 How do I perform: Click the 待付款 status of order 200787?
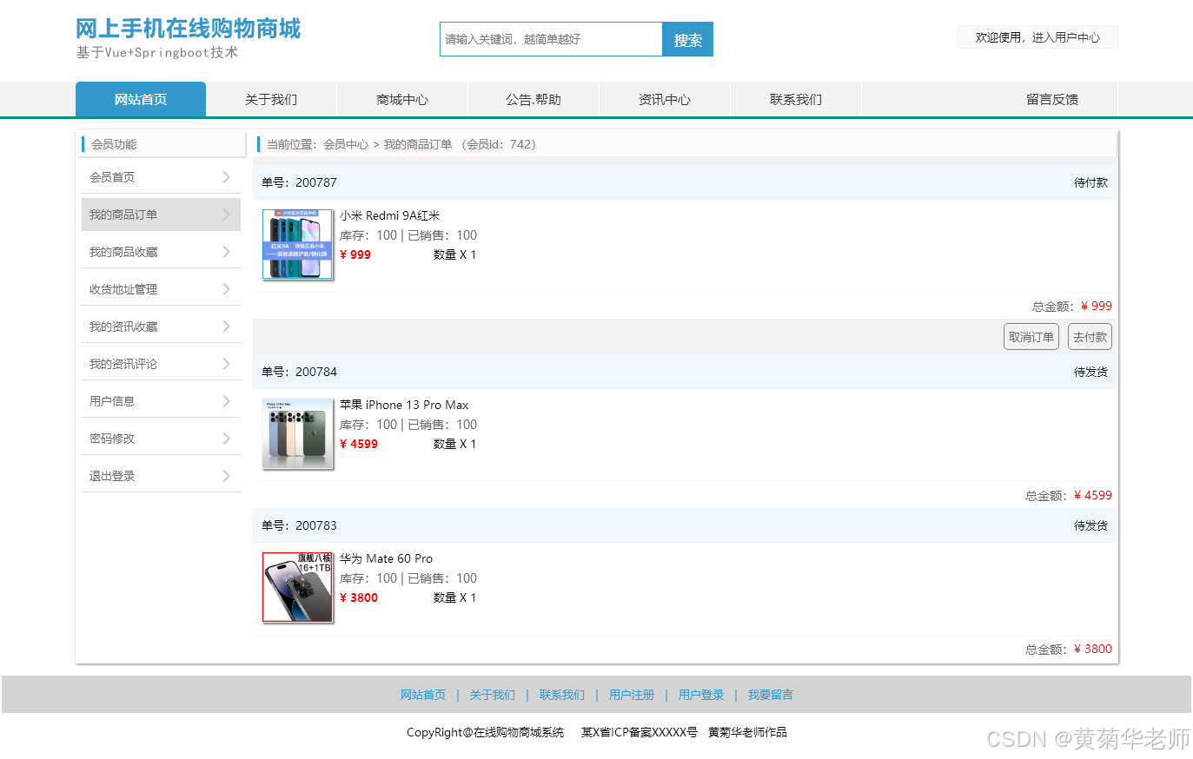pyautogui.click(x=1090, y=182)
